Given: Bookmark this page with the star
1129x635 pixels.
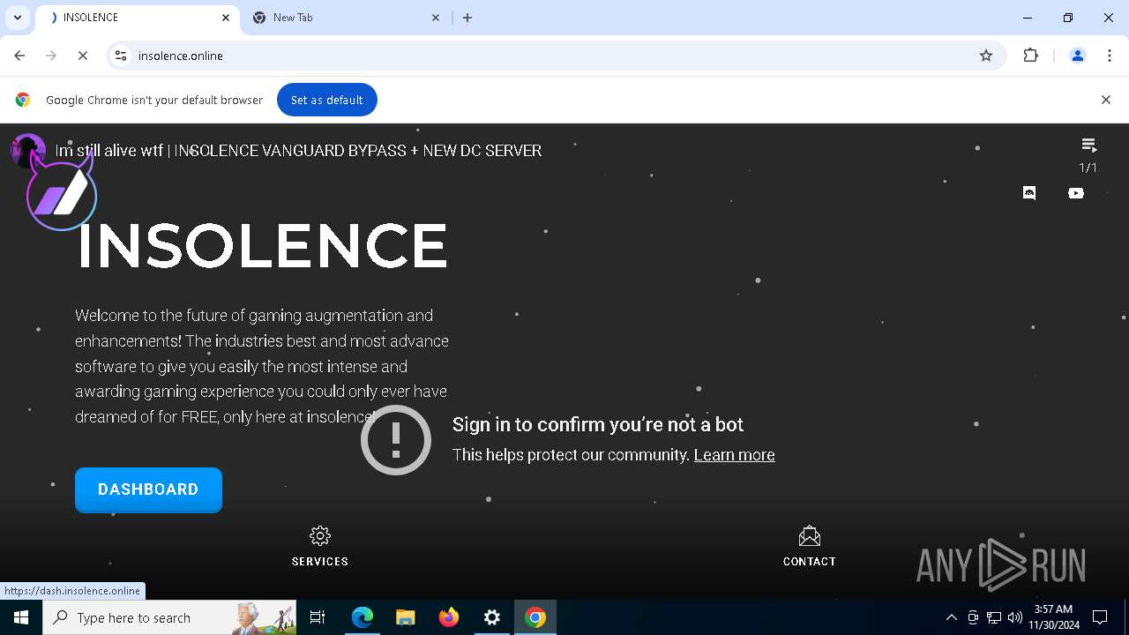Looking at the screenshot, I should 986,56.
